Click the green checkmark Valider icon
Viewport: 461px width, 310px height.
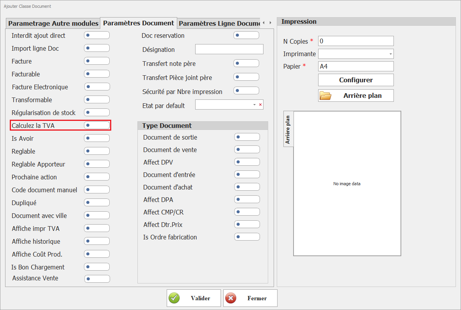(x=174, y=298)
